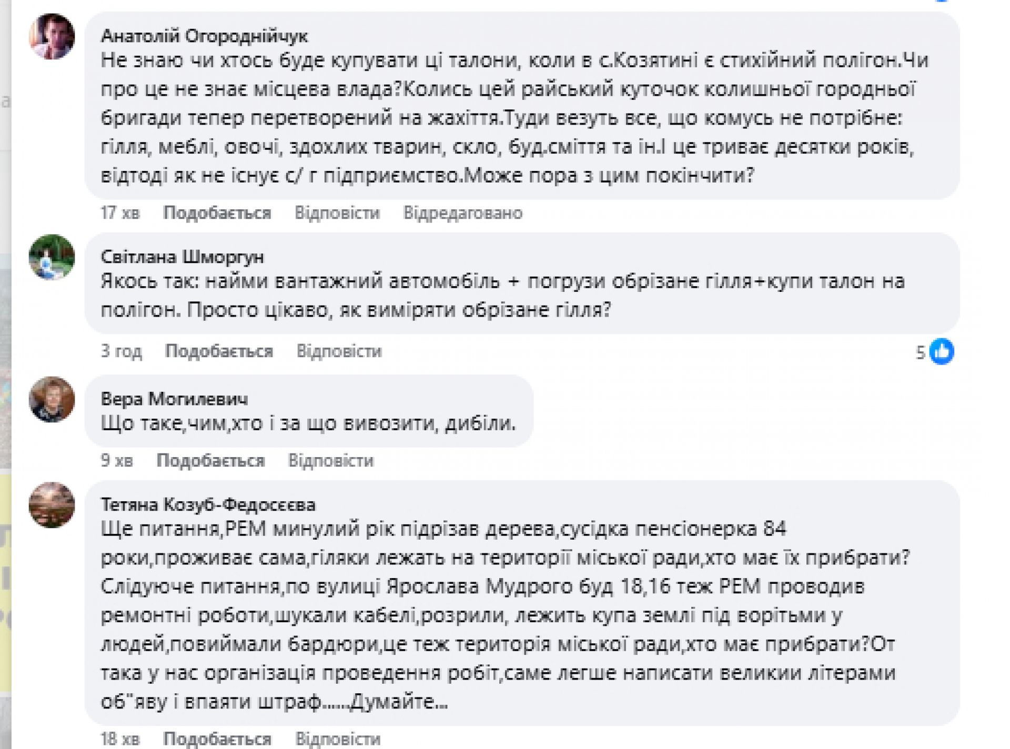1010x749 pixels.
Task: Like Тетяна Козуб-Федосєєва's comment
Action: (217, 739)
